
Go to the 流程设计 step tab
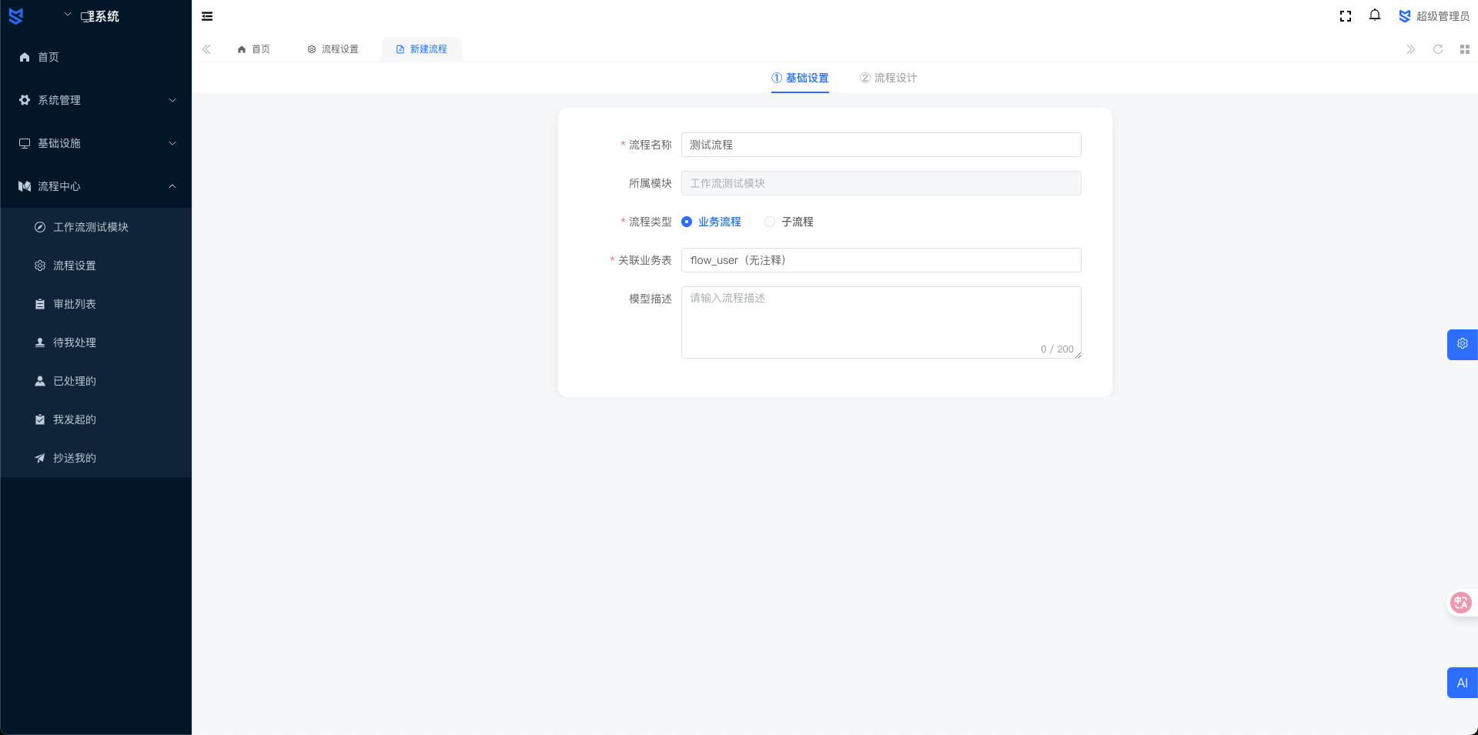tap(888, 78)
